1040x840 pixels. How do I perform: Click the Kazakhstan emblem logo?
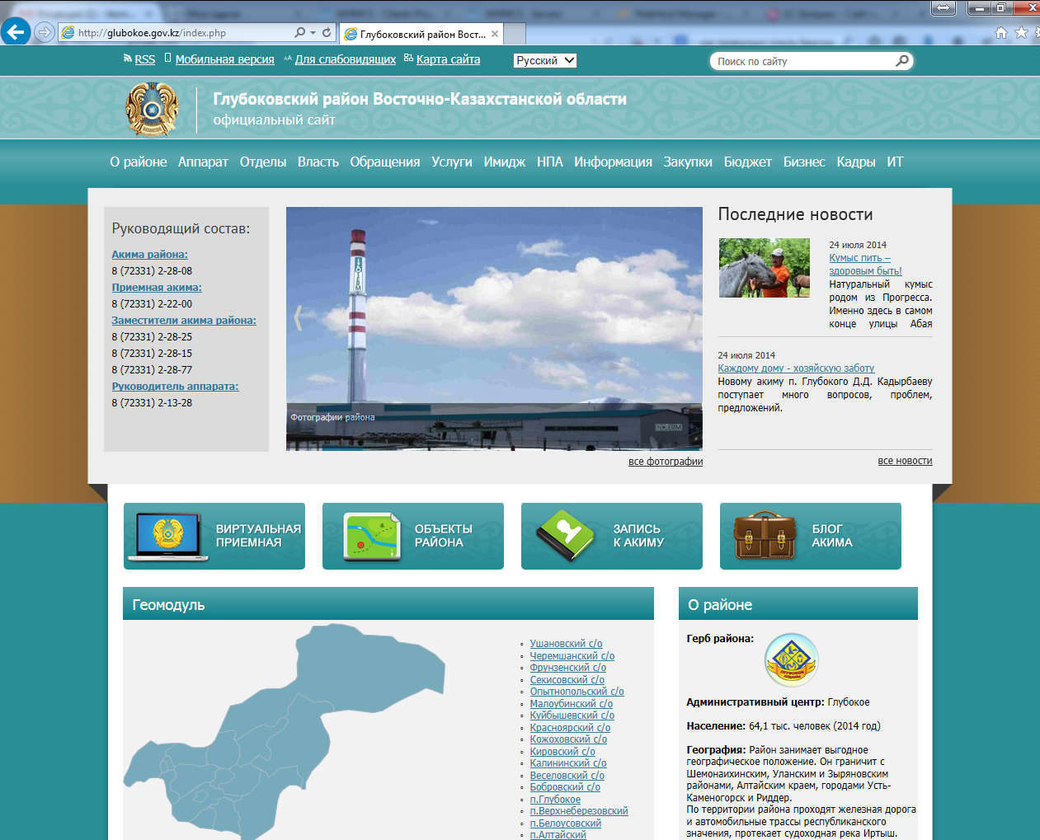pyautogui.click(x=152, y=109)
